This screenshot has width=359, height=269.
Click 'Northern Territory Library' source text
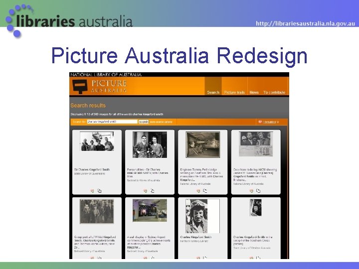(x=194, y=241)
